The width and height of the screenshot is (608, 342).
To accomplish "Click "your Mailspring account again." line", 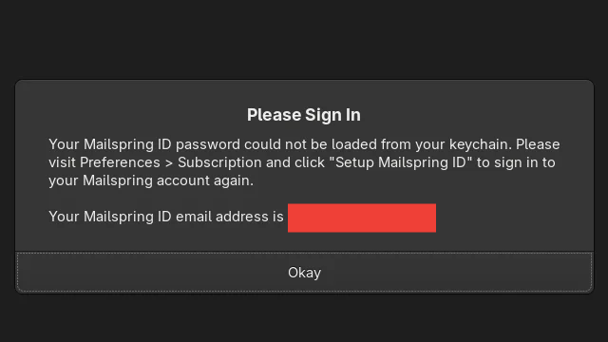I will tap(151, 180).
